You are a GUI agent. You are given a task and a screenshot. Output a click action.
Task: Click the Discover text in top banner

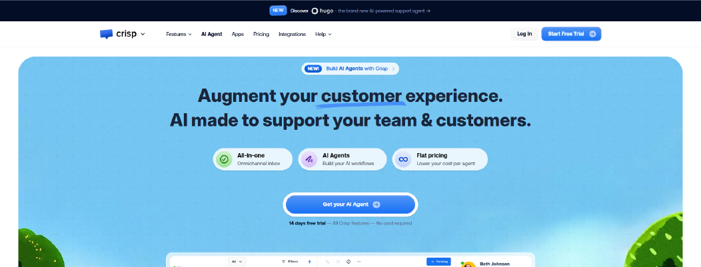click(x=299, y=11)
